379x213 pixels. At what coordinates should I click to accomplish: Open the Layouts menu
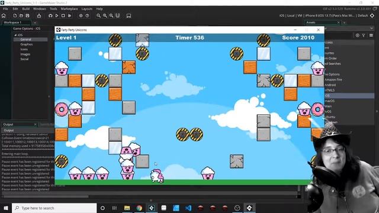(x=87, y=9)
